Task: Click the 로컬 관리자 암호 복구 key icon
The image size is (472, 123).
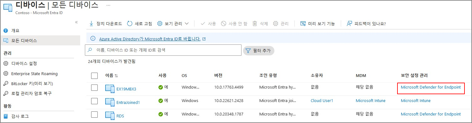Action: pos(5,93)
